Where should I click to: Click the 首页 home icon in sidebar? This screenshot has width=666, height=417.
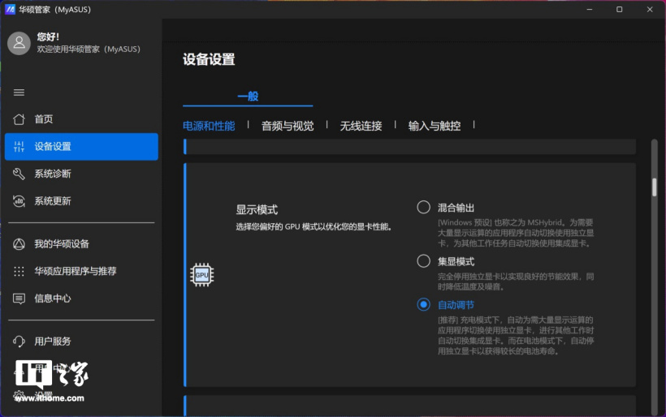pyautogui.click(x=19, y=119)
